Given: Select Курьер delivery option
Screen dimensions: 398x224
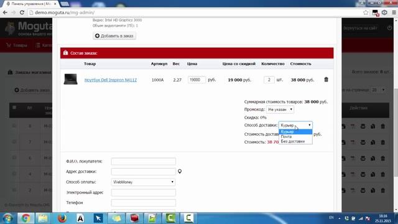Looking at the screenshot, I should pyautogui.click(x=295, y=132).
